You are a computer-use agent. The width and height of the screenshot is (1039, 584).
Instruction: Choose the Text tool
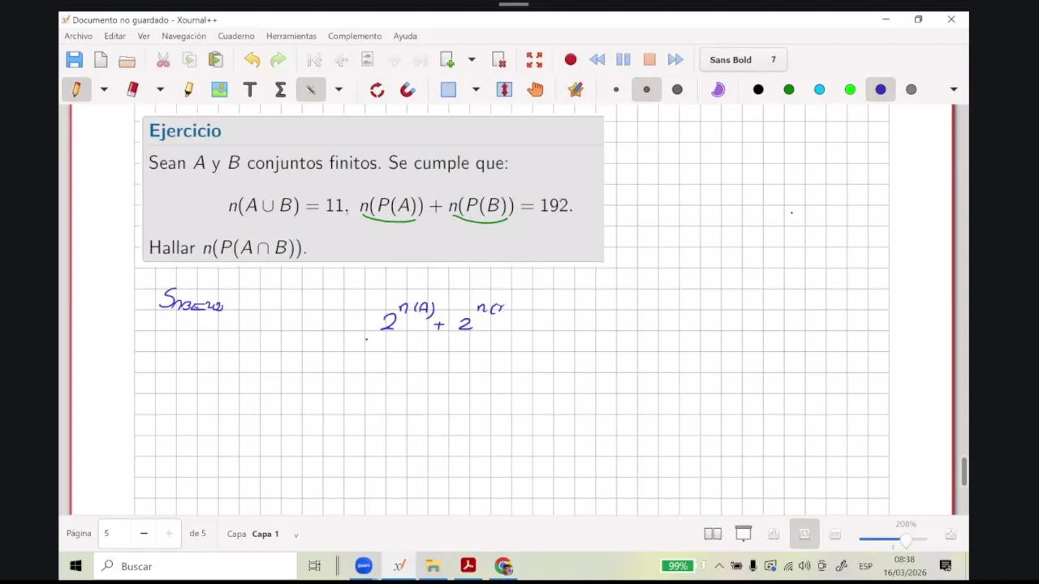(250, 89)
